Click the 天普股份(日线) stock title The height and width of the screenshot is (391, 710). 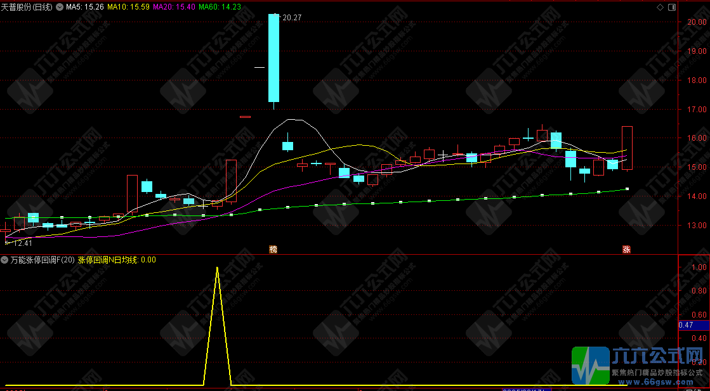tap(28, 7)
